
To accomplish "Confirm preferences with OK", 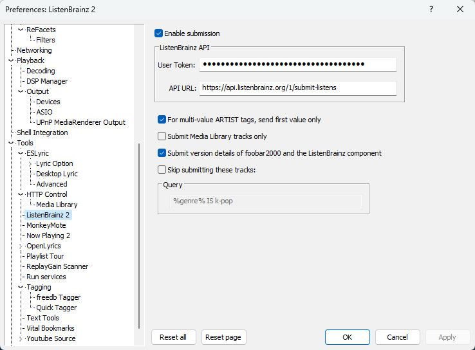I will pos(348,337).
